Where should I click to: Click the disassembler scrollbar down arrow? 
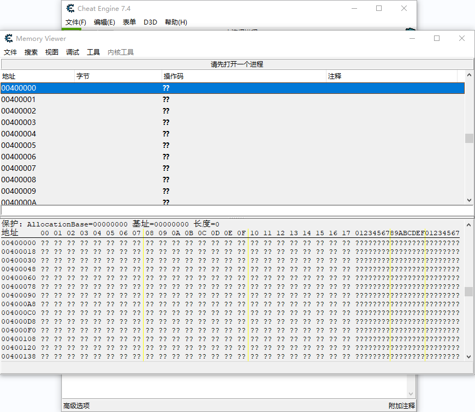(x=468, y=200)
